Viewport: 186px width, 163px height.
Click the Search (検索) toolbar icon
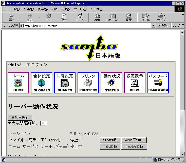tap(97, 18)
